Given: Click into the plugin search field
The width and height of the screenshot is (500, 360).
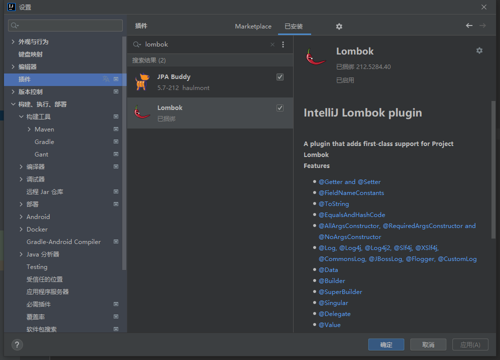Looking at the screenshot, I should coord(205,44).
